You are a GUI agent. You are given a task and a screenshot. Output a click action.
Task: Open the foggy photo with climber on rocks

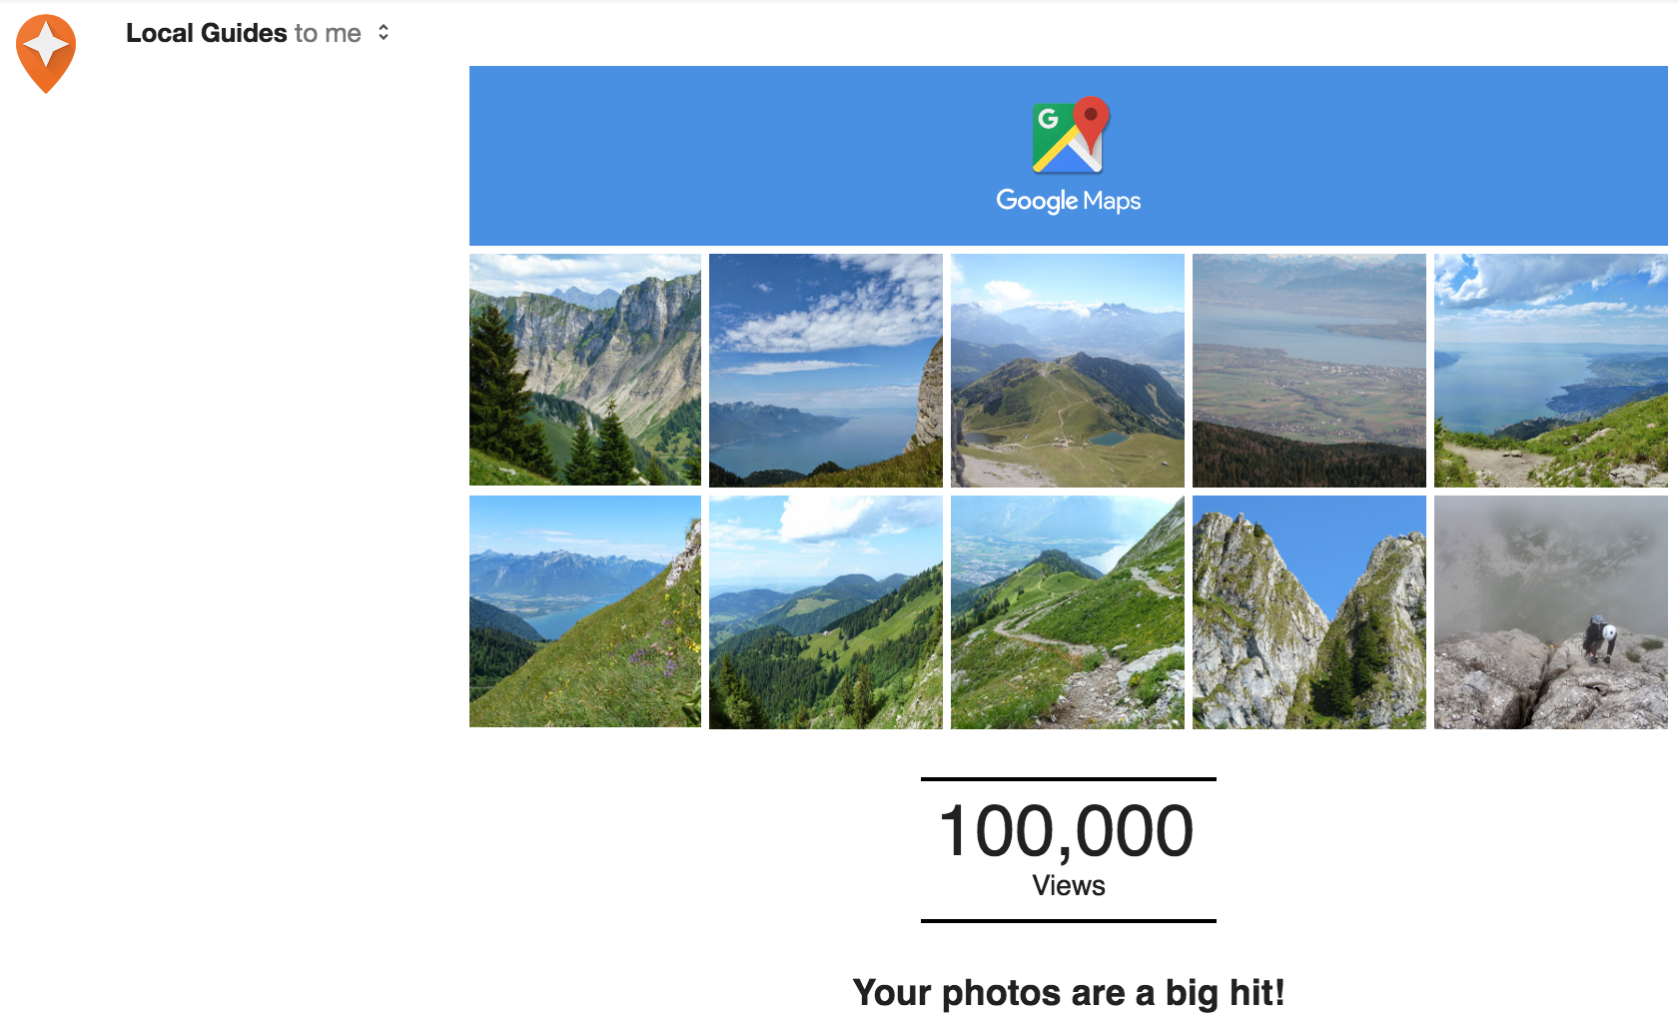(x=1551, y=612)
